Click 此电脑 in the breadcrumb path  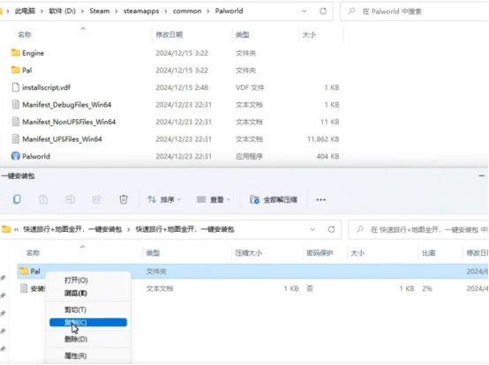[x=25, y=11]
